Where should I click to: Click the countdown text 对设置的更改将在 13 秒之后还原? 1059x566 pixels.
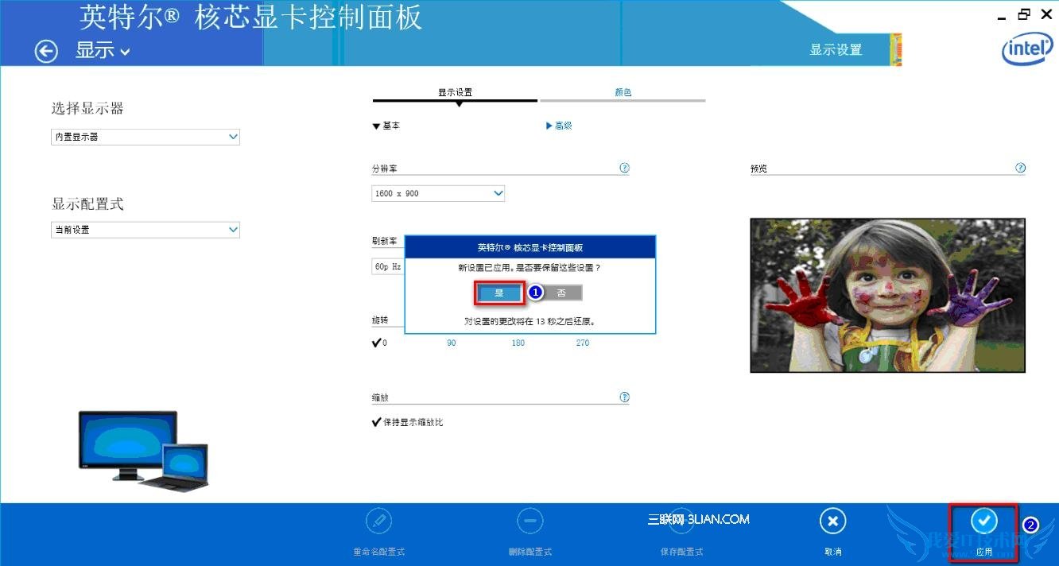(529, 322)
